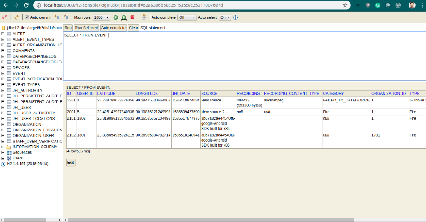Click the Edit button below results

pyautogui.click(x=71, y=163)
